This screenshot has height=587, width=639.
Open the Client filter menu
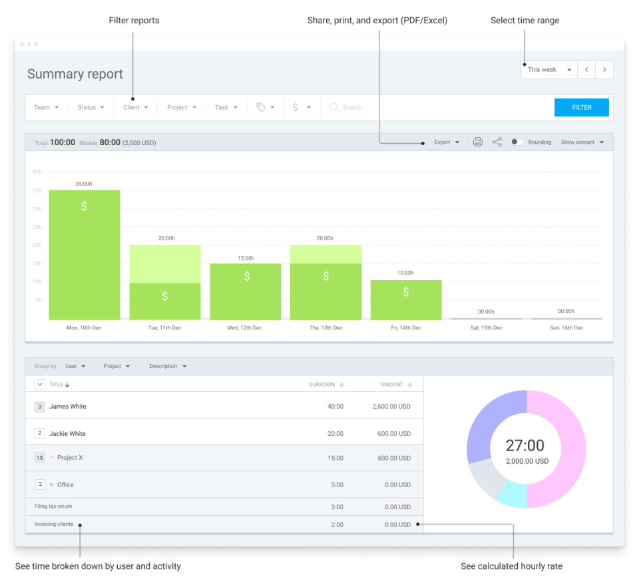click(x=134, y=107)
